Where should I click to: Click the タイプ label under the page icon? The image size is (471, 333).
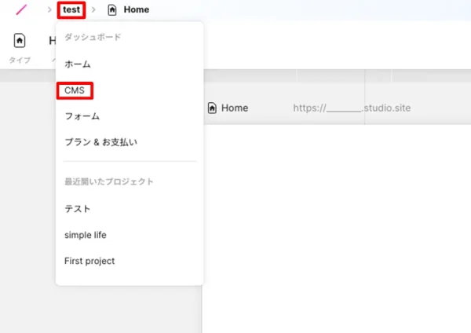[x=20, y=60]
